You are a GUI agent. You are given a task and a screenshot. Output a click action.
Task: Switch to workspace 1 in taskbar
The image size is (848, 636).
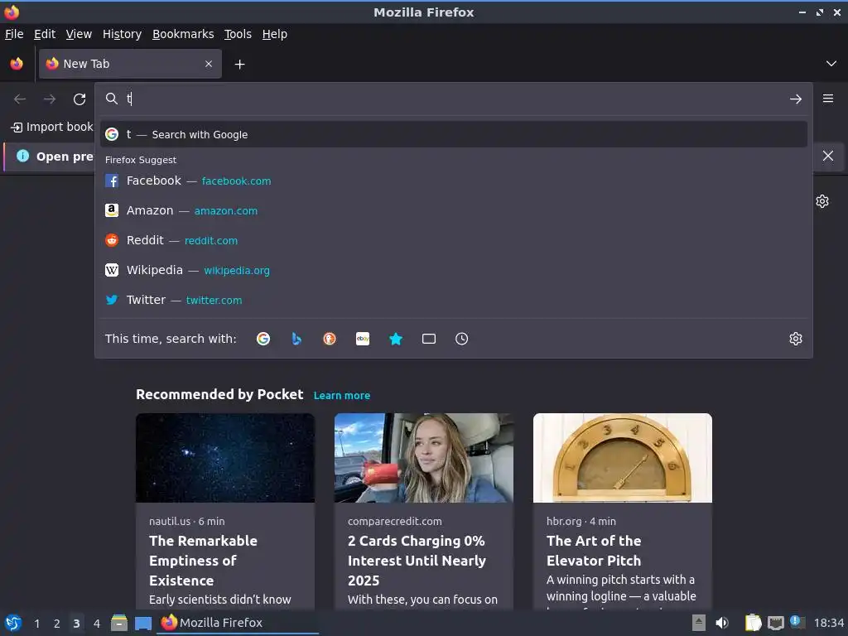(36, 624)
